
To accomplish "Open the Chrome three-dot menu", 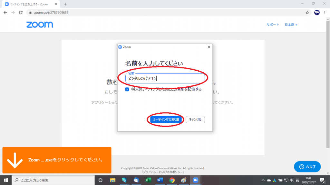I will point(325,13).
